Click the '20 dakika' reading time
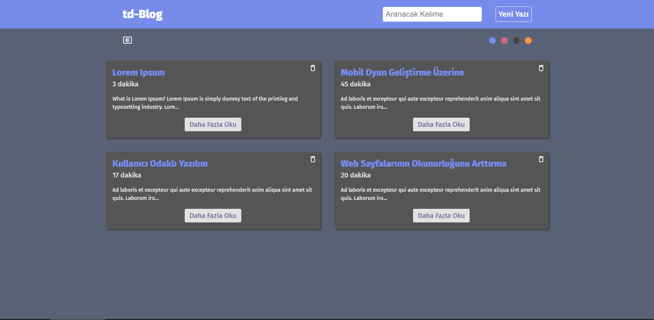 click(355, 175)
